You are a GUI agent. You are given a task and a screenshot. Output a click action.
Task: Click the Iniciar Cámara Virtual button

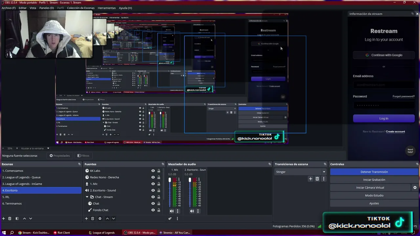(x=370, y=187)
